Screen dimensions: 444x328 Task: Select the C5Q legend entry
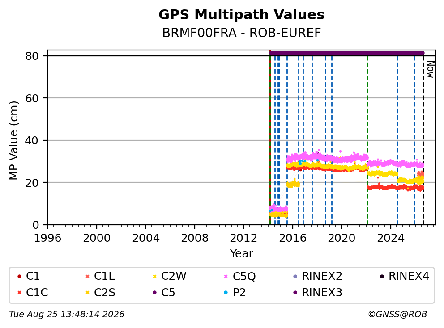pos(239,276)
